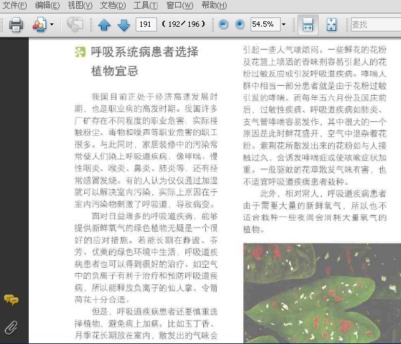Open the 工具(T) menu

click(146, 5)
